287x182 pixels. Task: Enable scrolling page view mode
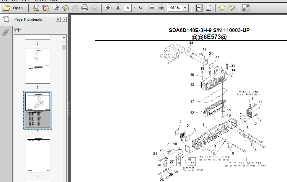(x=199, y=8)
